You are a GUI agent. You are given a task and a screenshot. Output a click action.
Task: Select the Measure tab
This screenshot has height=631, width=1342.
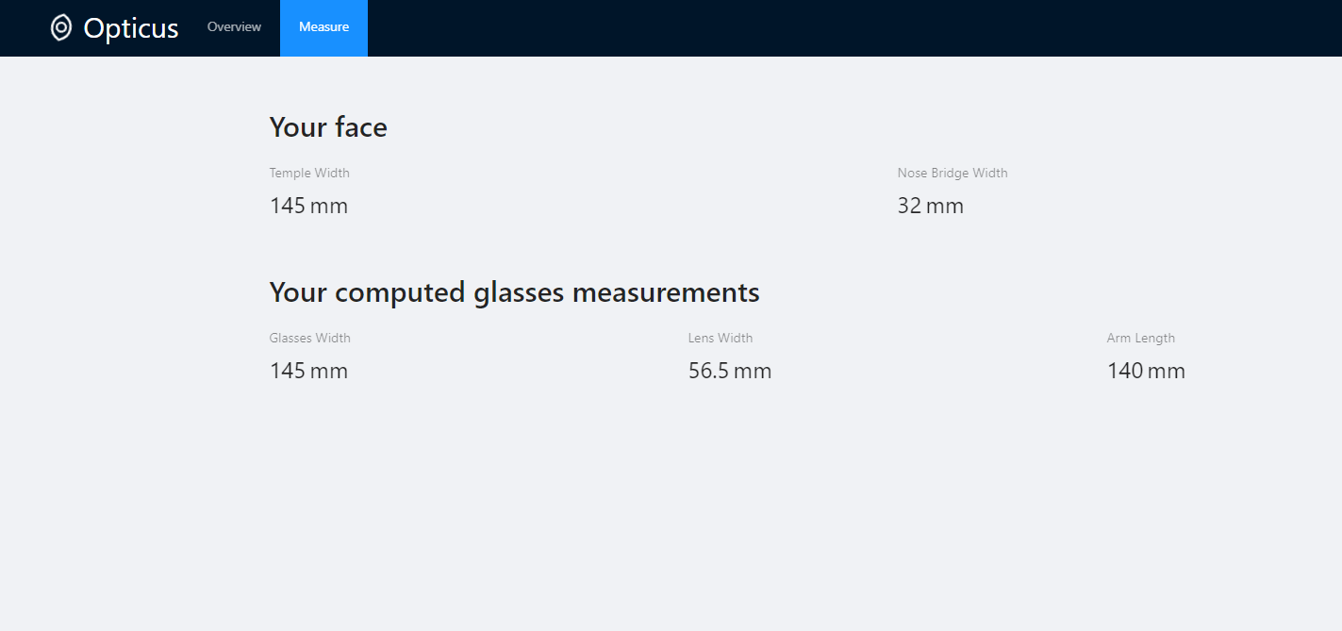click(323, 27)
